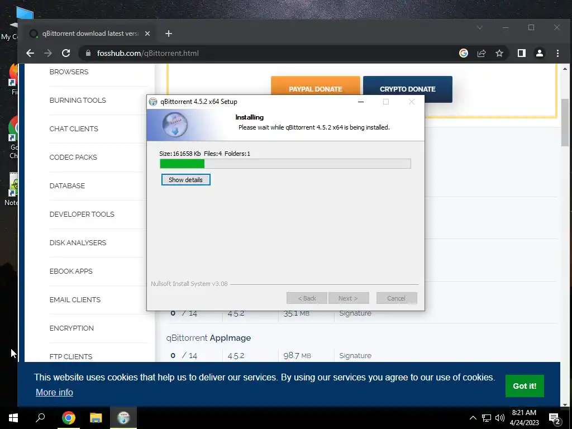Click the 98.7 MB size text
The width and height of the screenshot is (572, 429).
[x=297, y=355]
